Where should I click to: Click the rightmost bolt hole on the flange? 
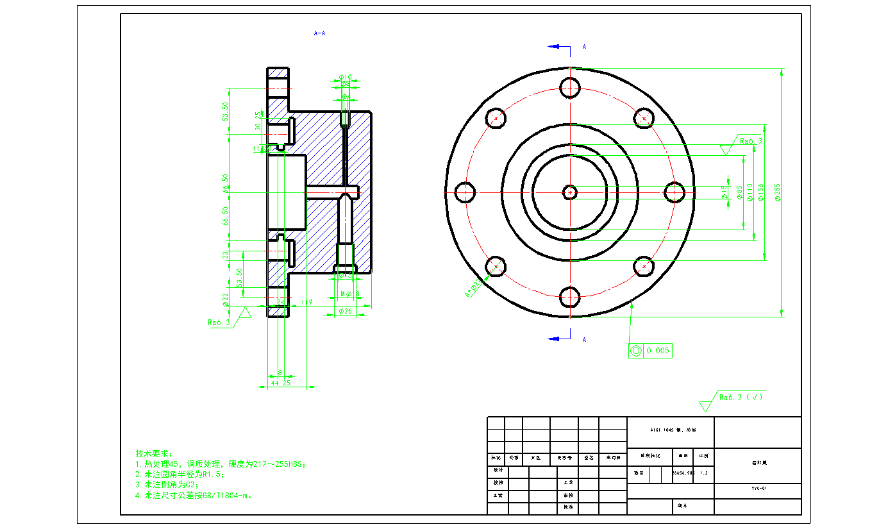click(x=674, y=192)
